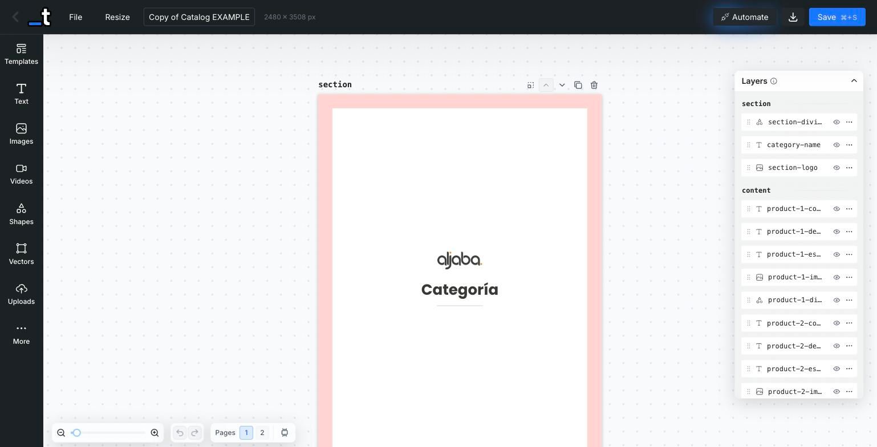Open options menu for product-1-im layer

[x=849, y=277]
